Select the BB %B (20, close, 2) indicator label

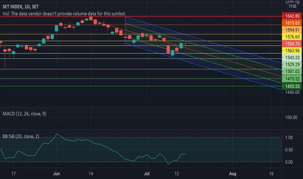tap(21, 136)
